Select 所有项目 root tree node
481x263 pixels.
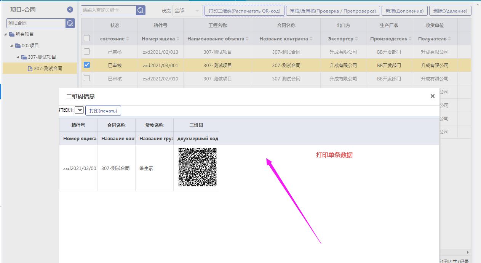pos(25,34)
